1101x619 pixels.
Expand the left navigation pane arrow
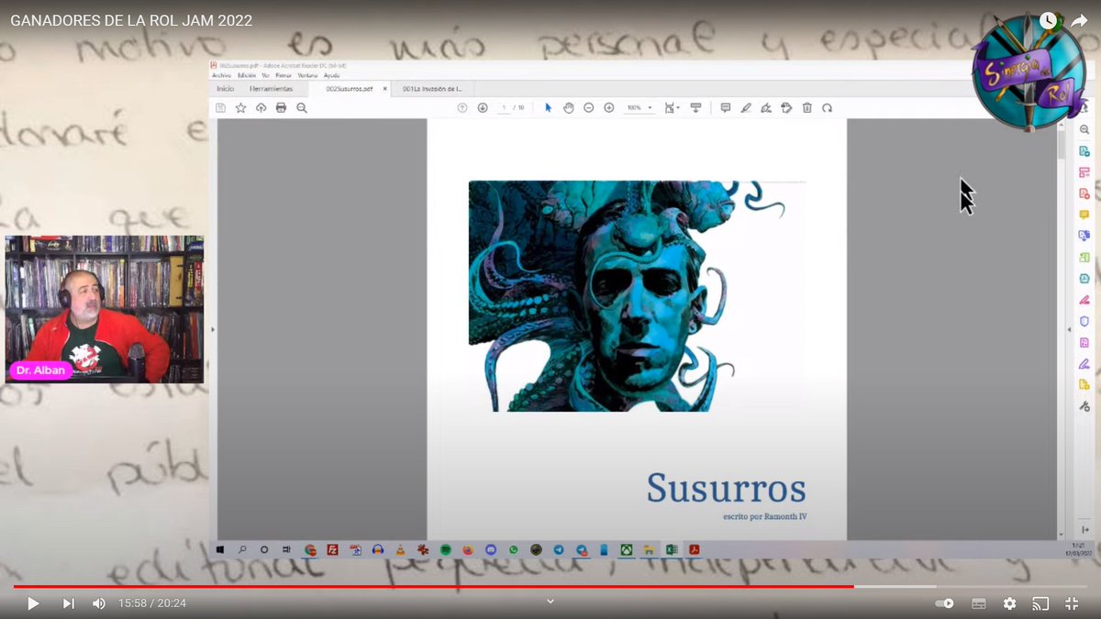pyautogui.click(x=213, y=329)
